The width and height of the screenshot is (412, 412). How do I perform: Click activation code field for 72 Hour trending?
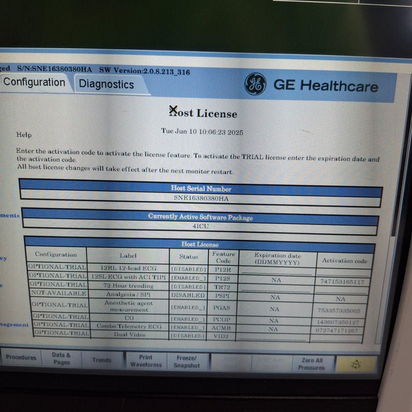tap(341, 290)
